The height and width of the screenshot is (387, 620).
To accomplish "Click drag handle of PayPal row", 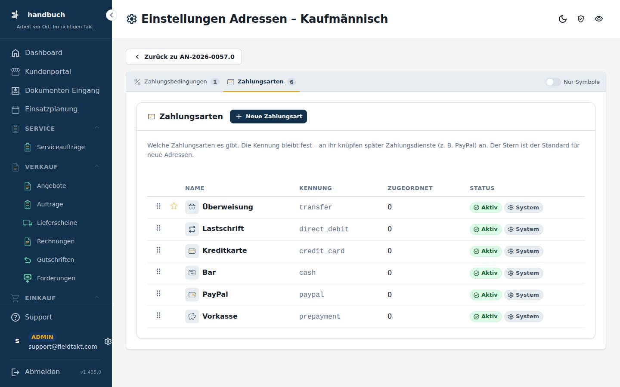I will coord(158,294).
